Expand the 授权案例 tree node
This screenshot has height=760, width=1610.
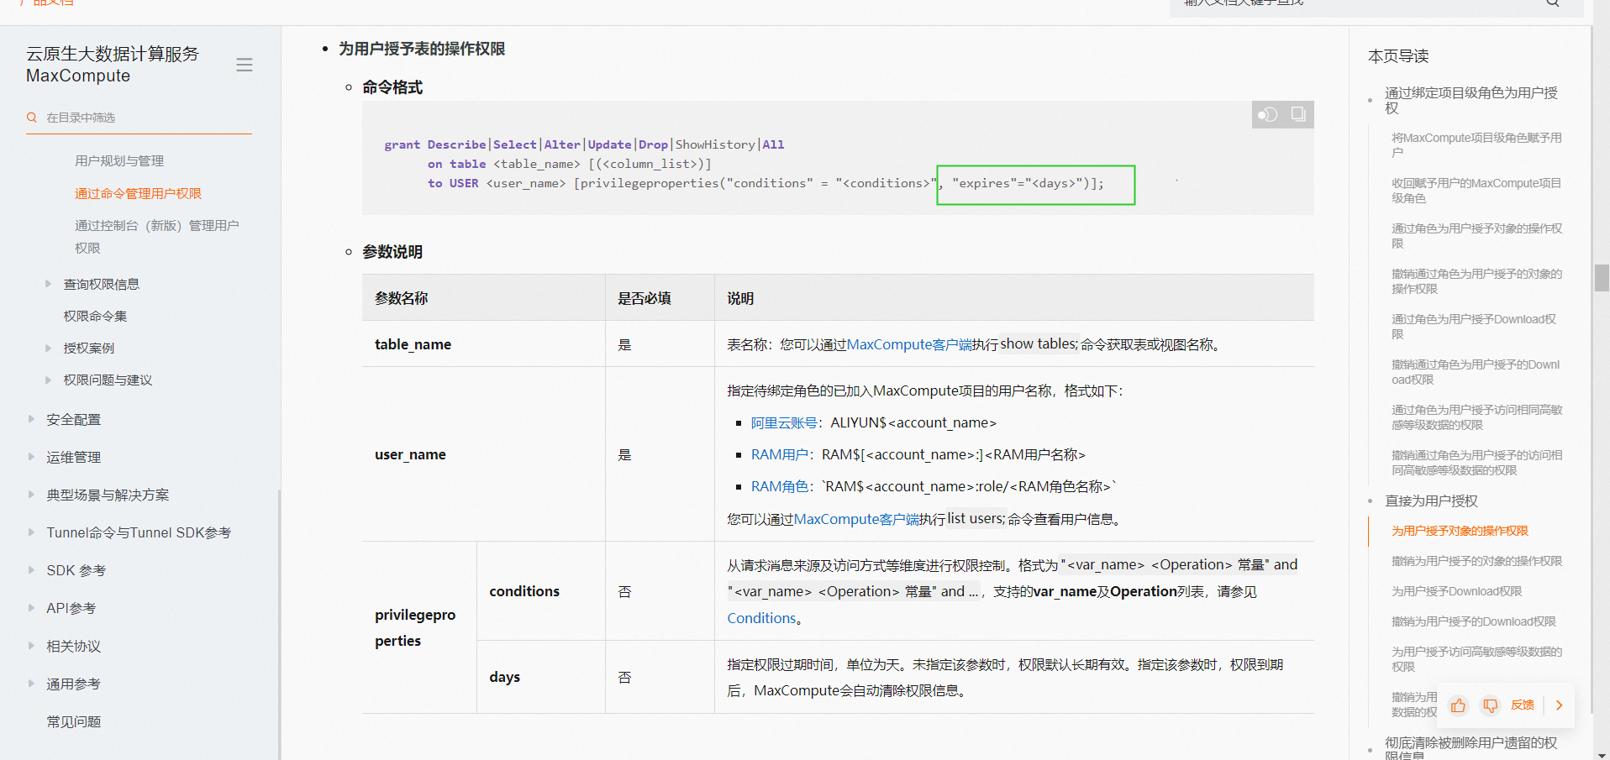[x=49, y=348]
